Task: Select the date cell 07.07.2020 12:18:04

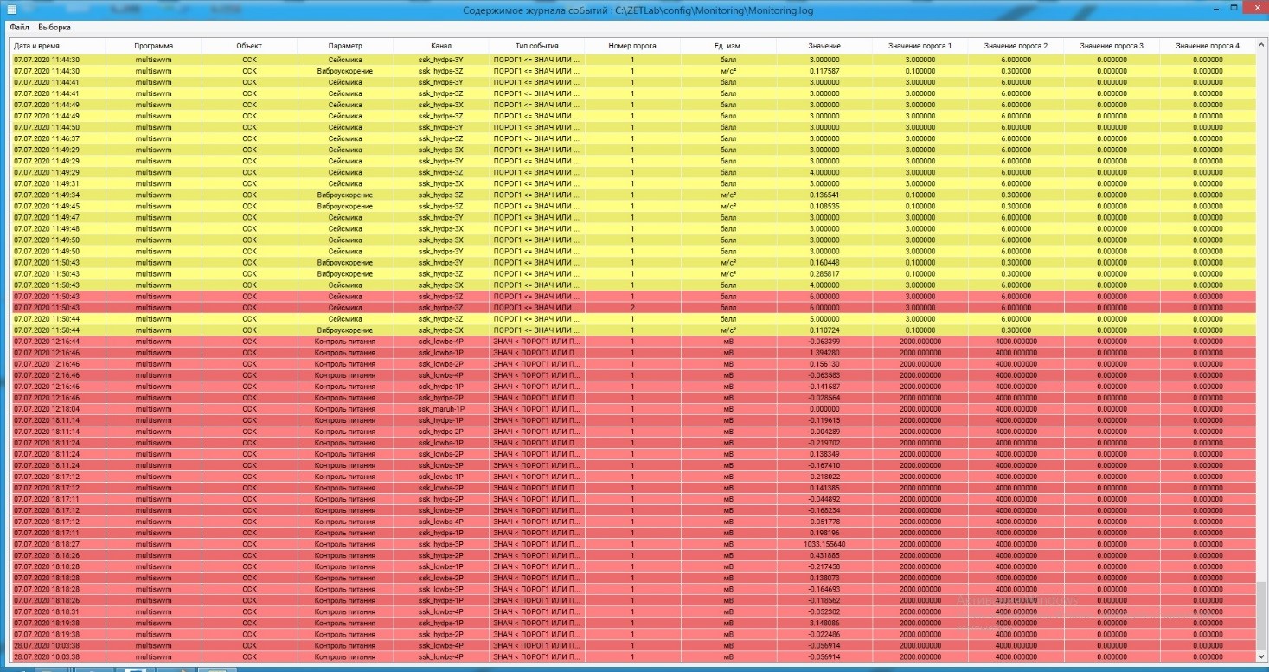Action: pyautogui.click(x=57, y=408)
